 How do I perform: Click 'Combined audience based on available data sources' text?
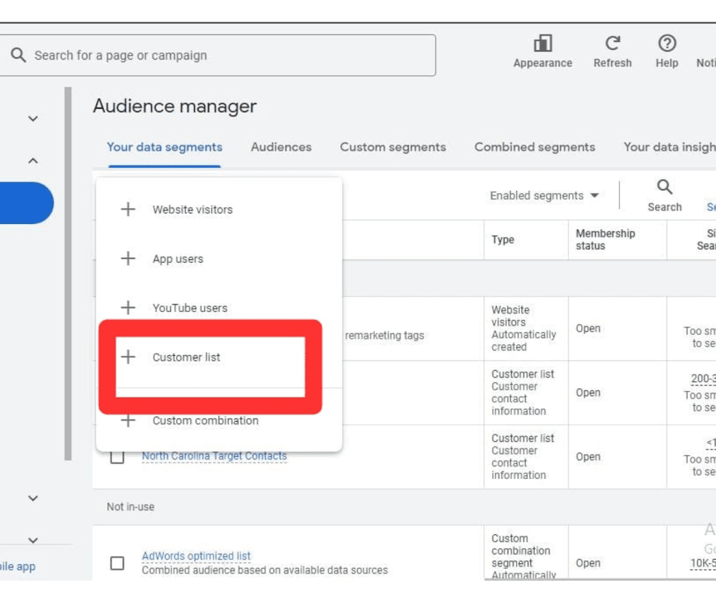[264, 570]
